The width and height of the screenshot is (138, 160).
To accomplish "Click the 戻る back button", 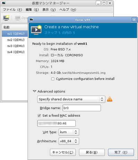I will pyautogui.click(x=92, y=152).
